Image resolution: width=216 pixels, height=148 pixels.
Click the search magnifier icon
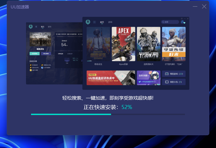163,22
